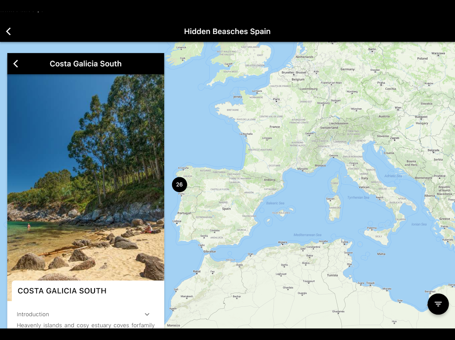
Task: Open the map filter button
Action: coord(438,304)
